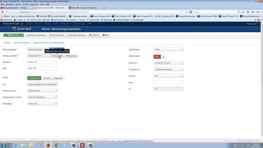Open the Joomla Komponenten menu
This screenshot has width=263, height=148.
point(65,24)
